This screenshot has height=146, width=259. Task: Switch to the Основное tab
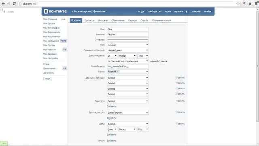pos(76,20)
